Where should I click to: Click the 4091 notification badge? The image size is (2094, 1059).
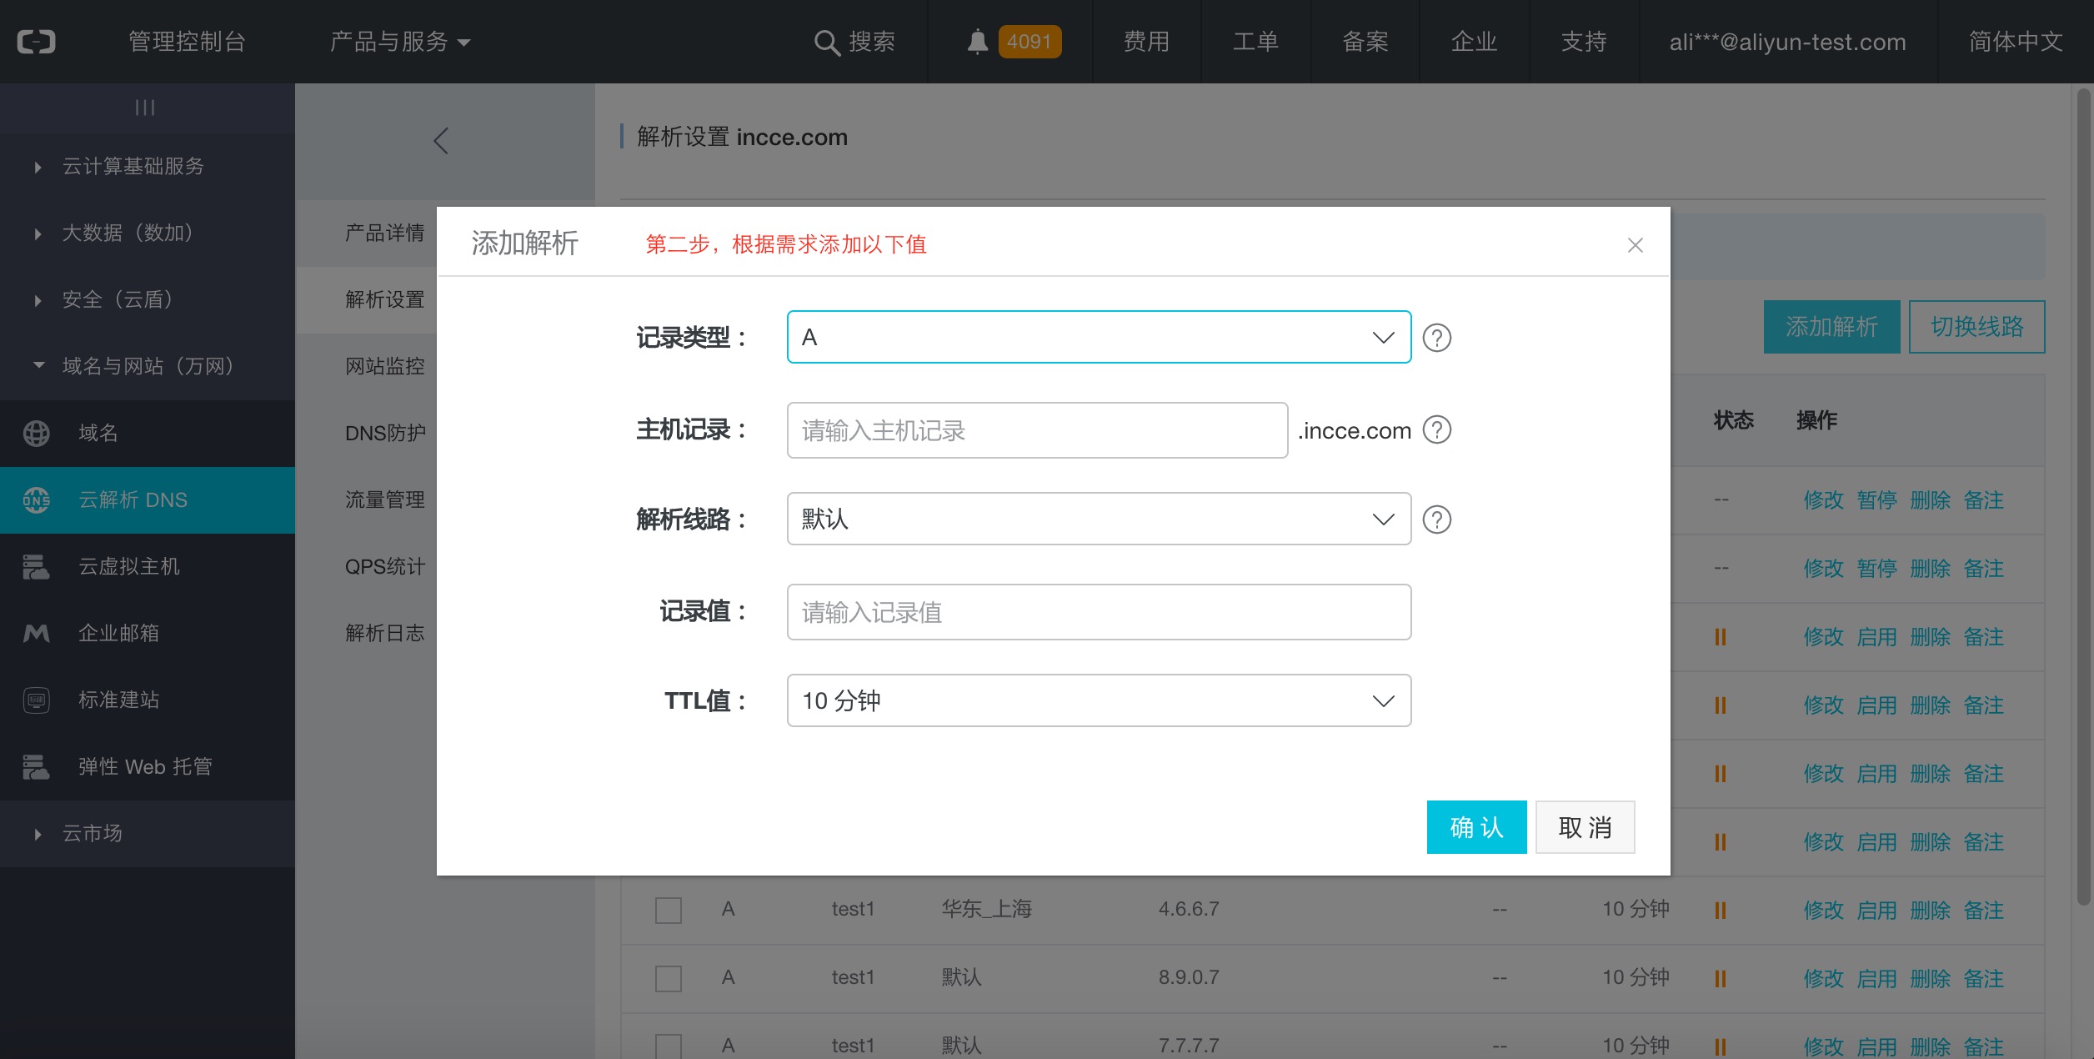click(1029, 42)
